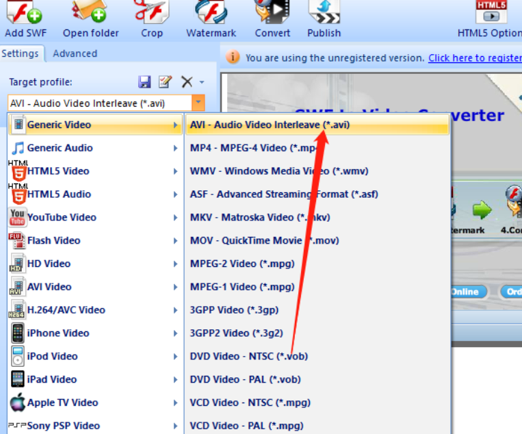Click the Publish toolbar icon
This screenshot has height=434, width=522.
(x=324, y=12)
